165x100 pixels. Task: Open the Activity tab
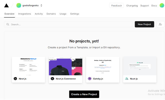click(39, 14)
